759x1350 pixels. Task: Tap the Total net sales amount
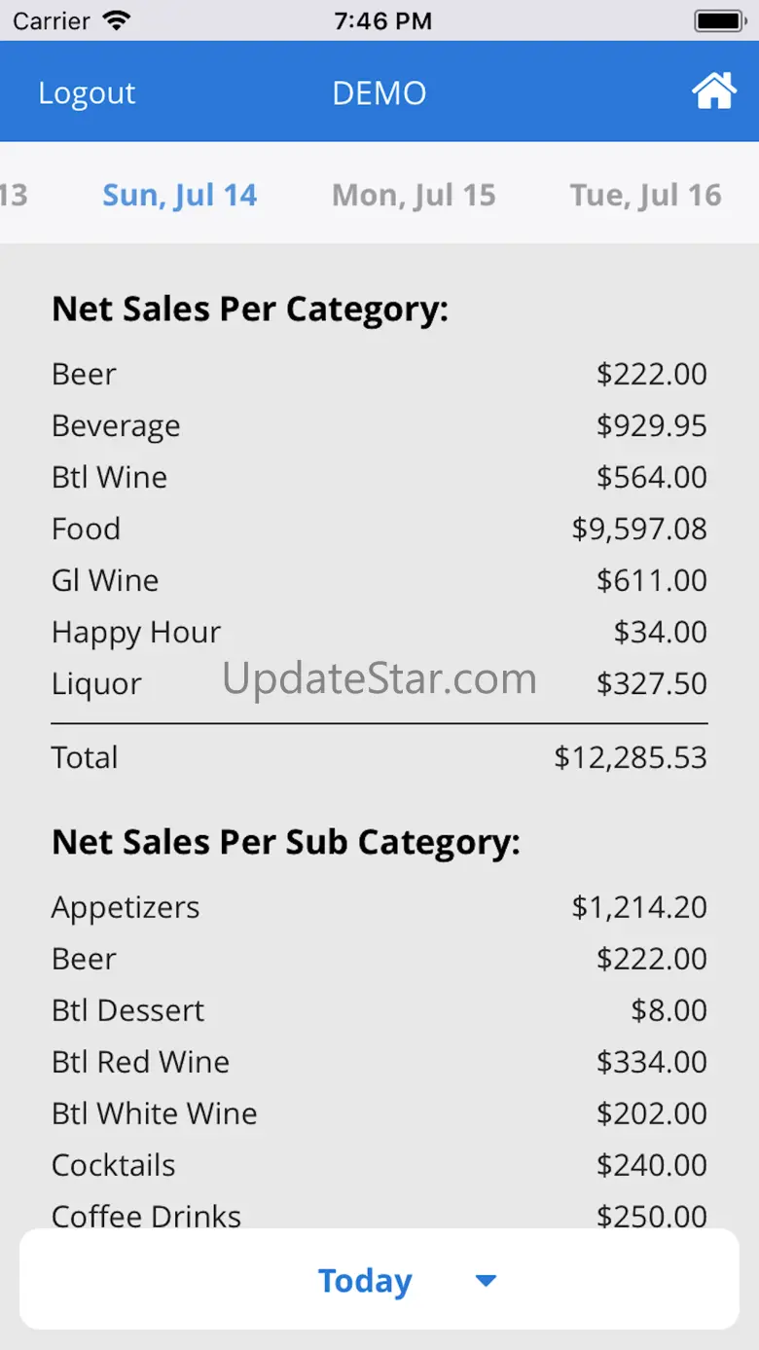[x=631, y=757]
